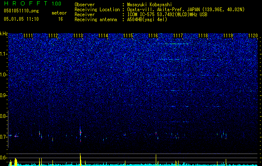Select the filename 0501051110.png
Screen dimensions: 262x166
pos(21,11)
